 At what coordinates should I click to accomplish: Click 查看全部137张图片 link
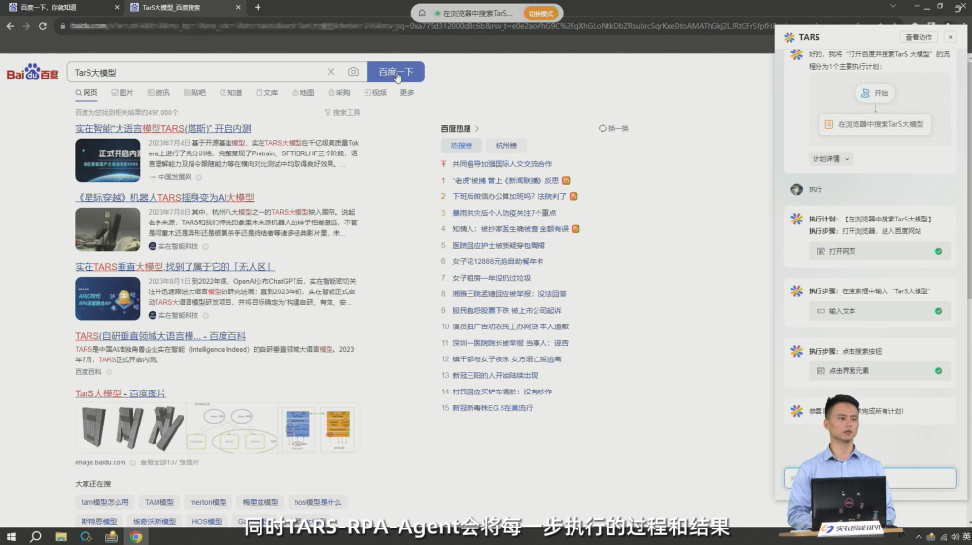point(169,462)
